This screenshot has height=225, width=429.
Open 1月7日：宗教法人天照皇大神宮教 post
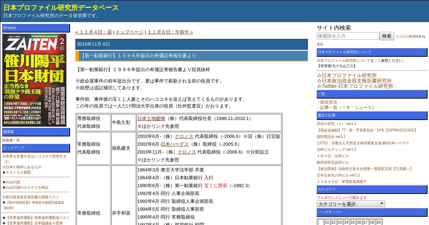coord(363,143)
